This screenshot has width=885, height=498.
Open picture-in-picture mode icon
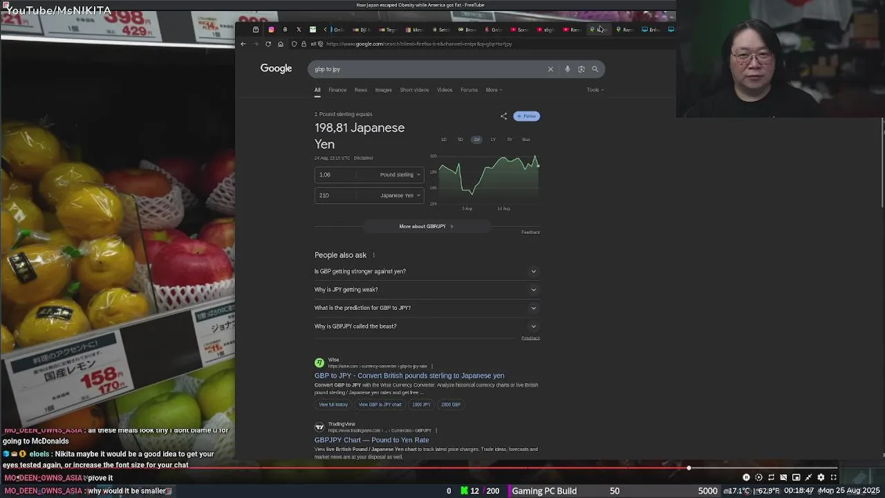pos(796,477)
